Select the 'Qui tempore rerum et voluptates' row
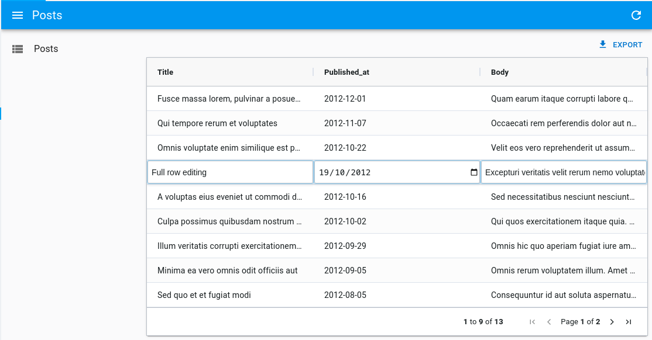The height and width of the screenshot is (340, 652). tap(217, 123)
